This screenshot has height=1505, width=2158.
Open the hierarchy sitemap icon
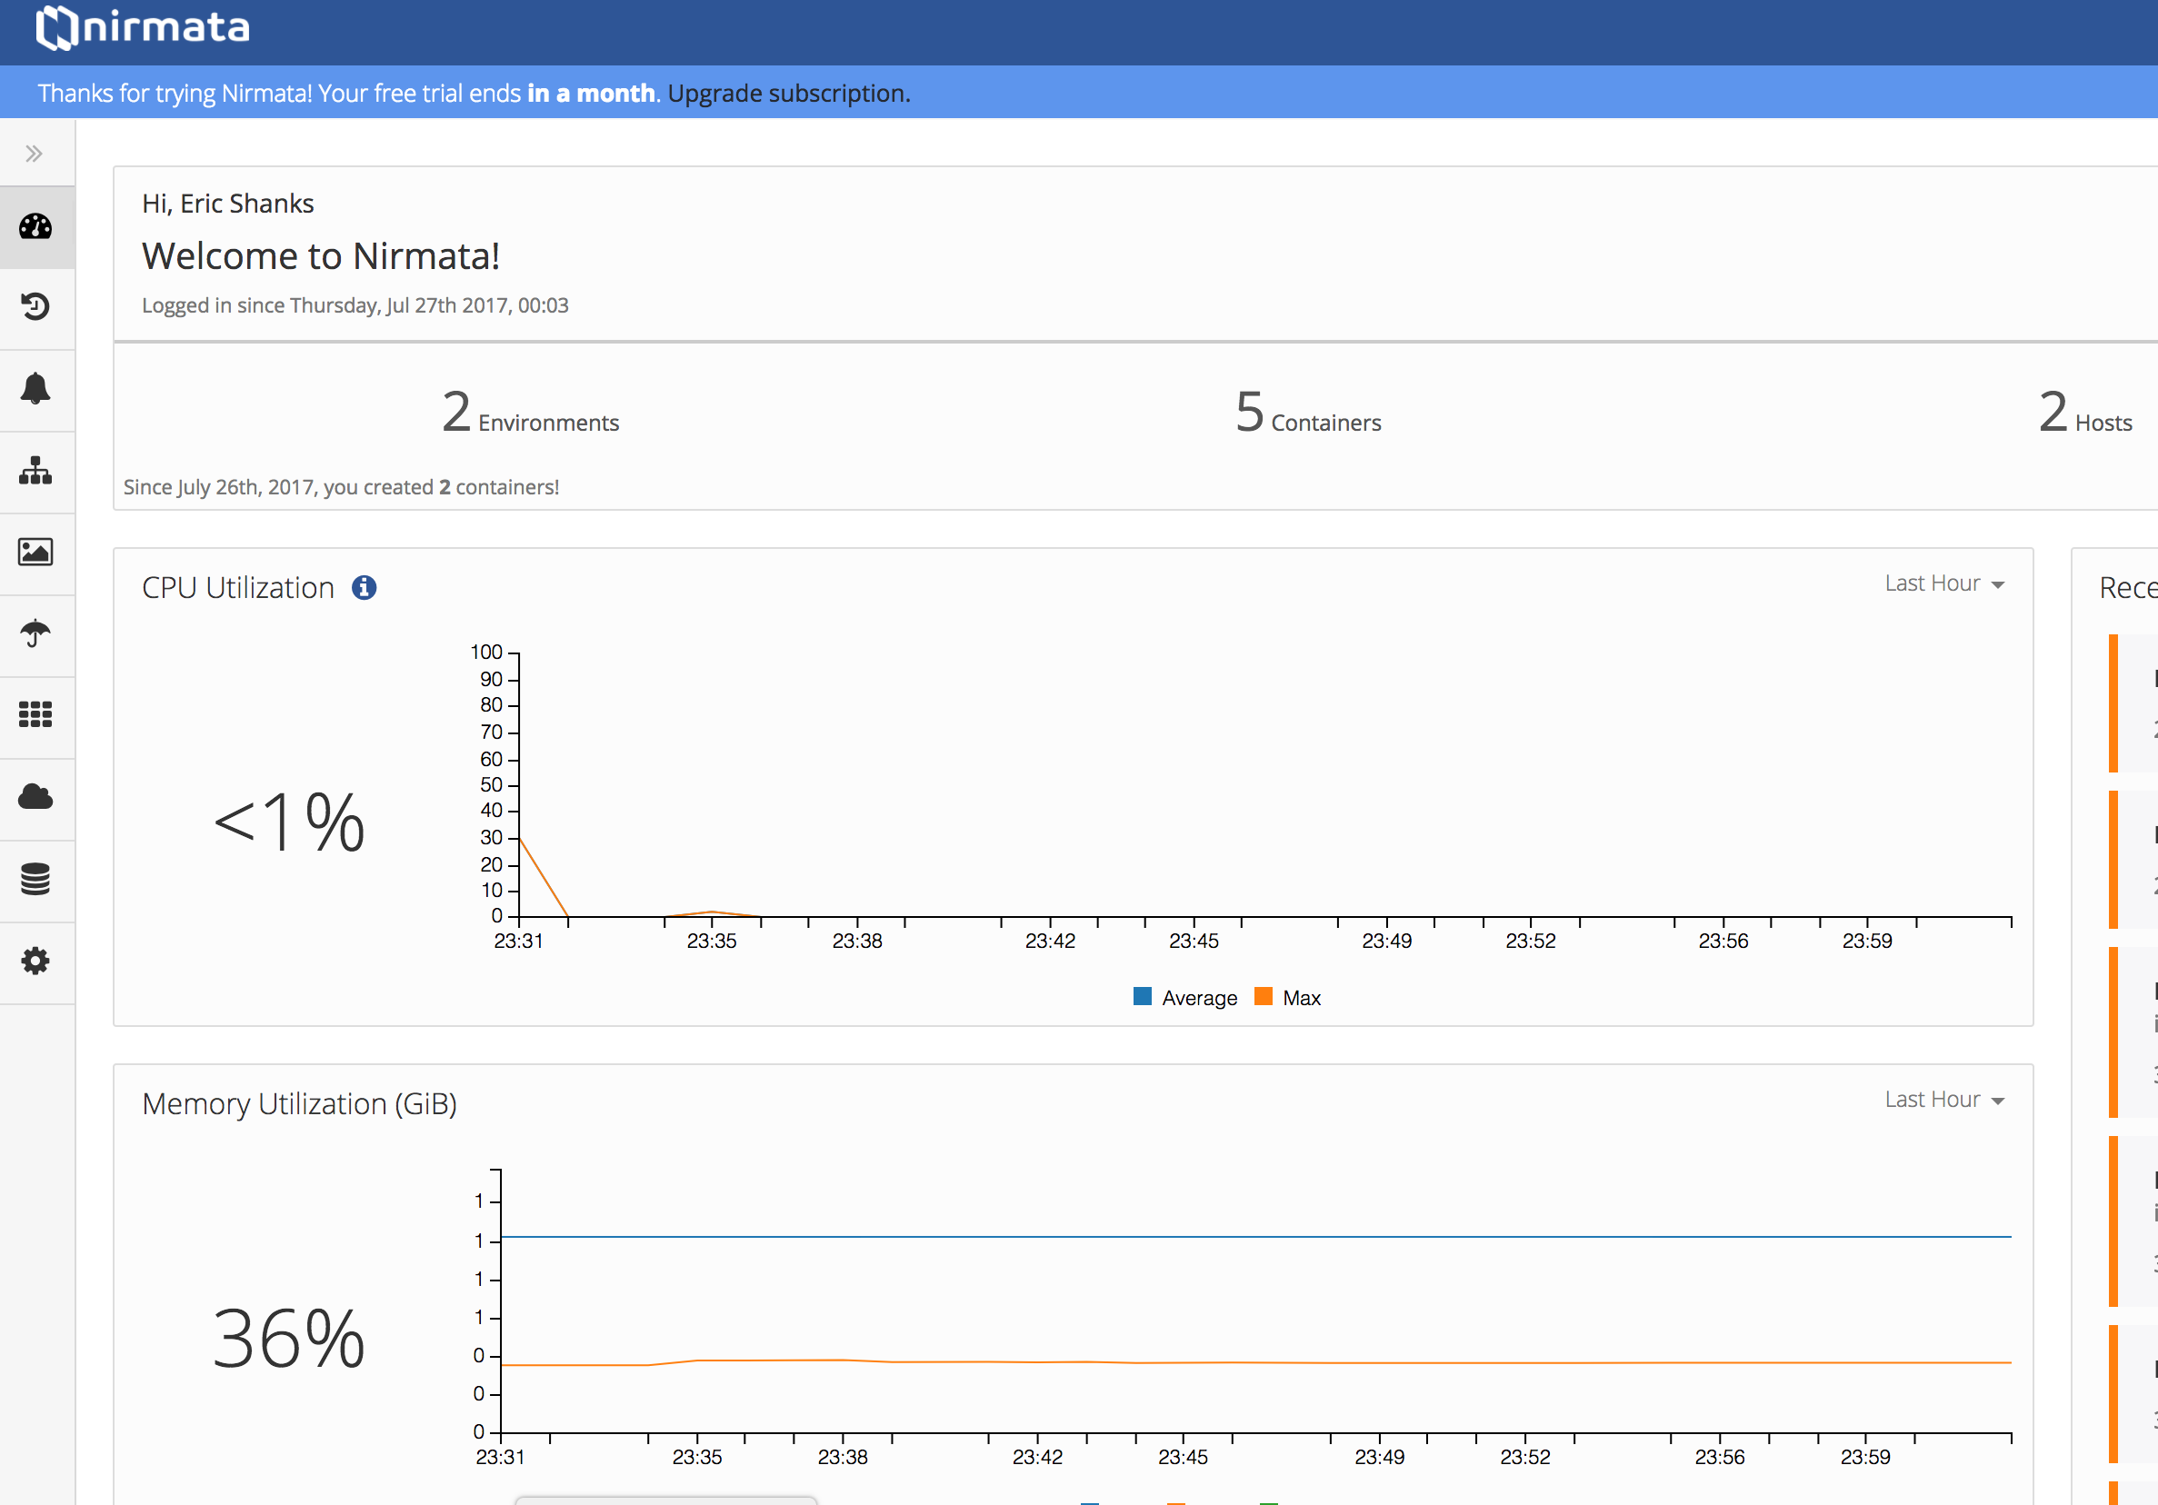35,471
